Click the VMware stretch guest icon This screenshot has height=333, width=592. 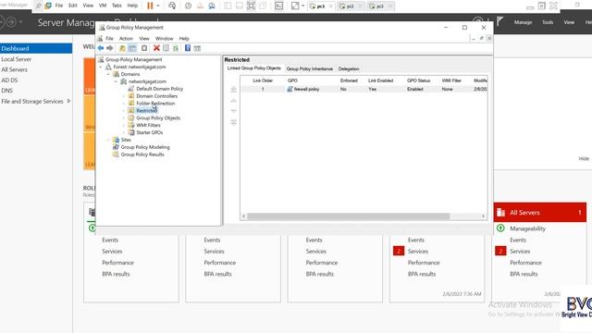[x=295, y=6]
